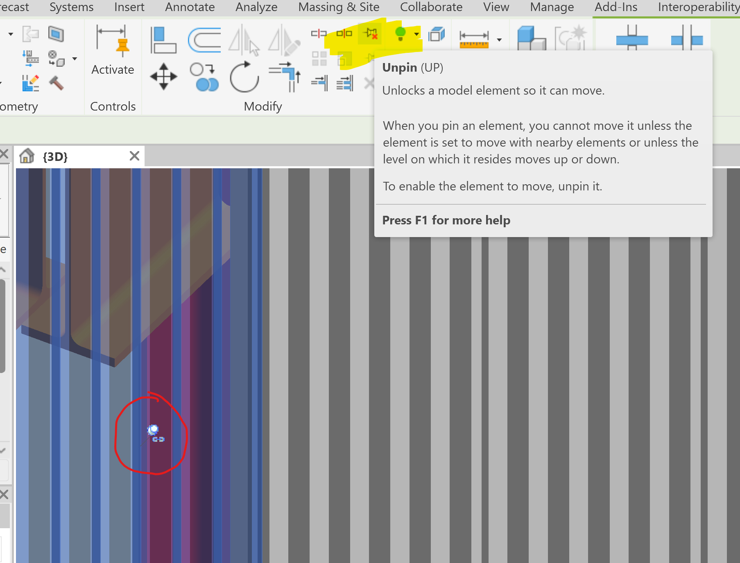Viewport: 740px width, 563px height.
Task: Switch to the Manage ribbon tab
Action: (x=551, y=7)
